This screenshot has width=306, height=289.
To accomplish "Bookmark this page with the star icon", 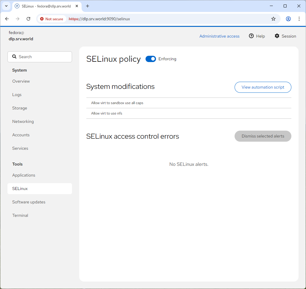I will click(273, 19).
